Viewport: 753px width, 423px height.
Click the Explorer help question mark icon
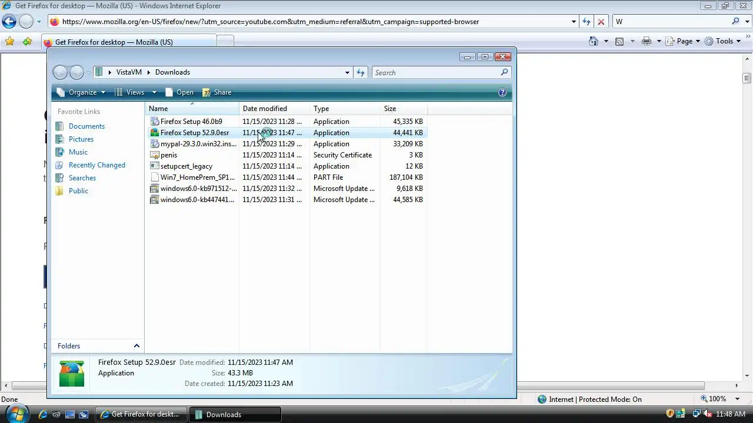502,92
